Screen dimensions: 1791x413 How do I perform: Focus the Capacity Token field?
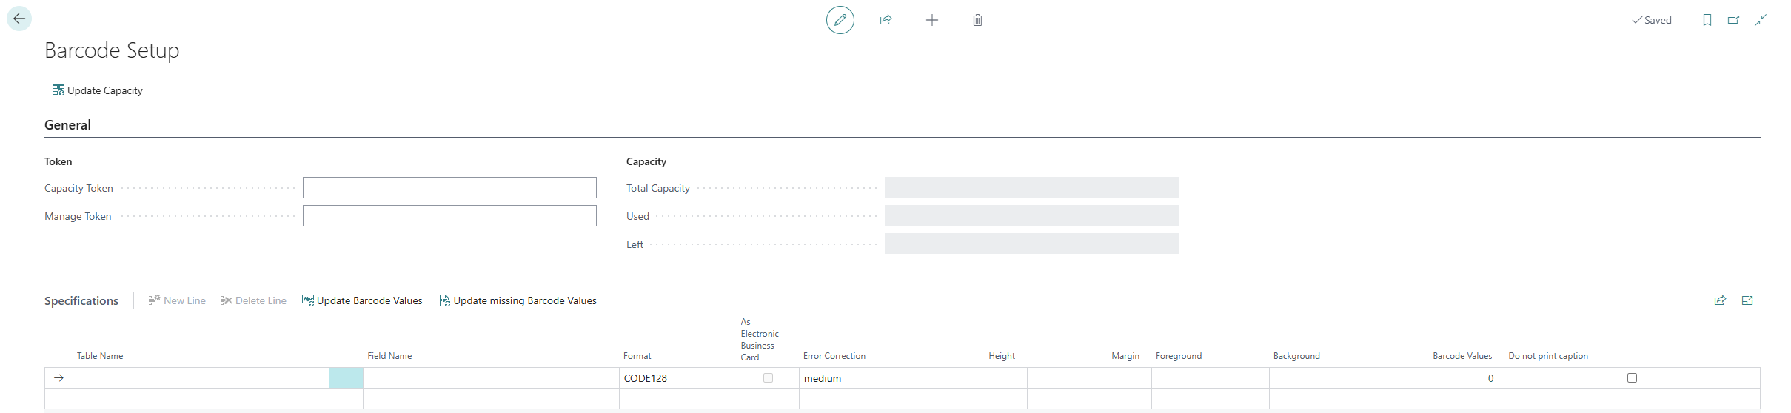click(449, 187)
